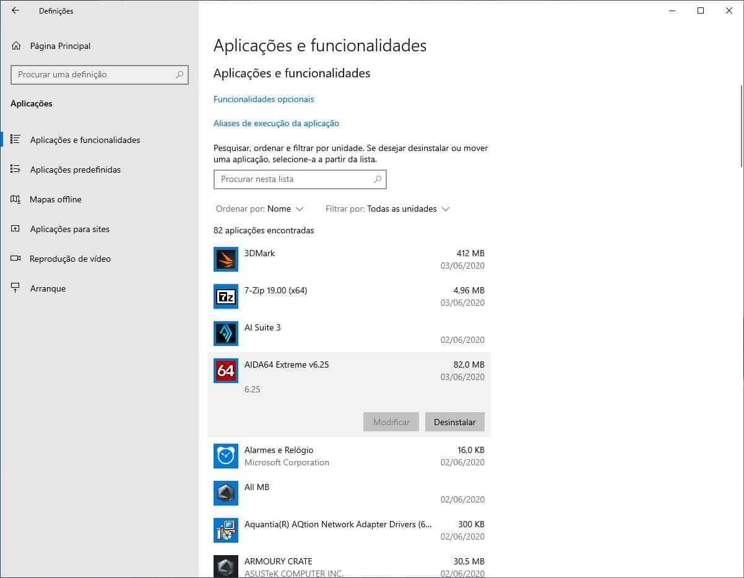Click the Aplicações predefinidas sidebar icon
This screenshot has width=744, height=578.
(x=16, y=170)
